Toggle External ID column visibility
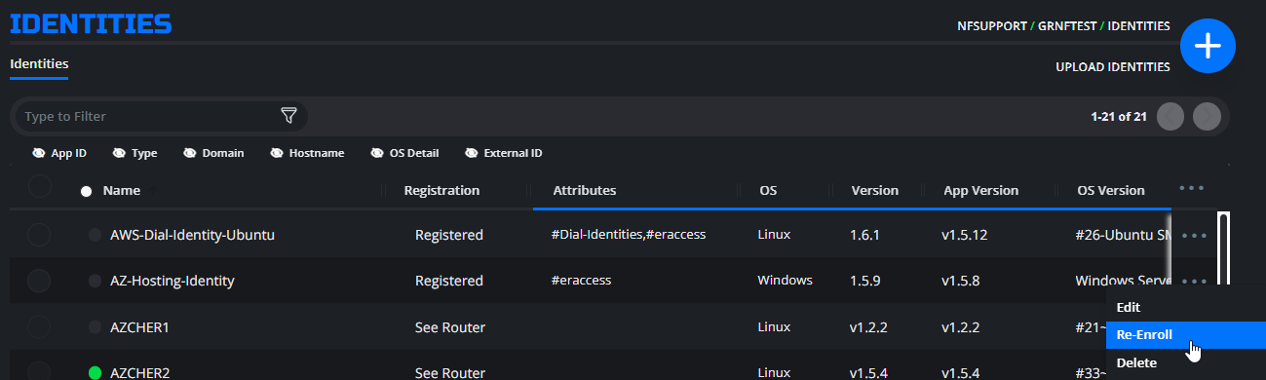The width and height of the screenshot is (1266, 380). coord(503,153)
